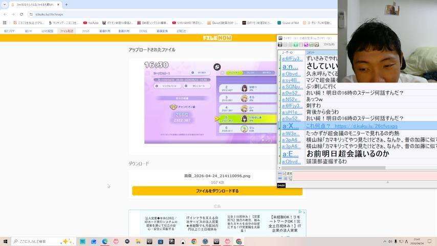The width and height of the screenshot is (437, 246).
Task: Click the expand icon on image preview
Action: coord(217,67)
